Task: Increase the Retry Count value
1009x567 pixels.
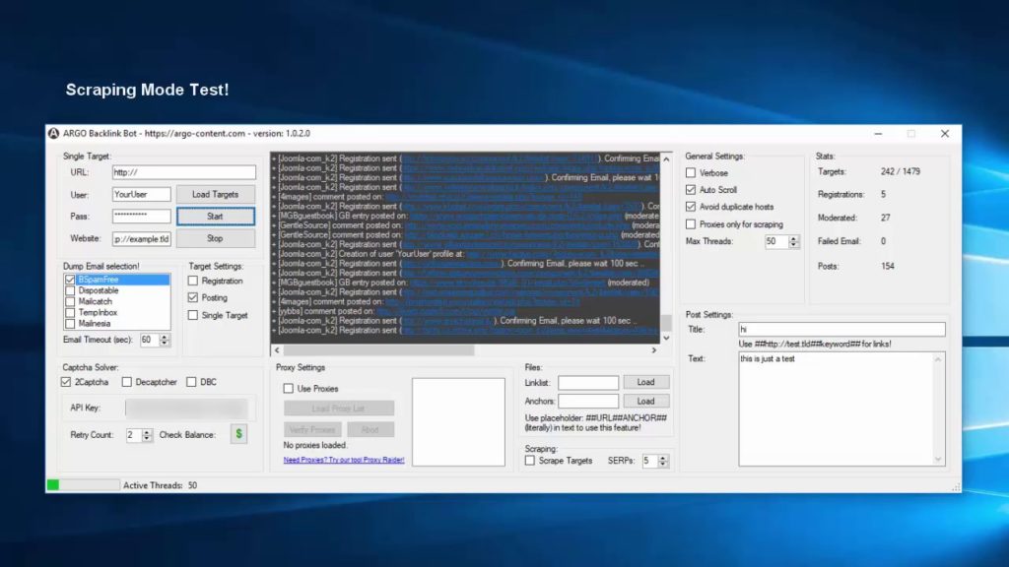Action: [x=147, y=431]
